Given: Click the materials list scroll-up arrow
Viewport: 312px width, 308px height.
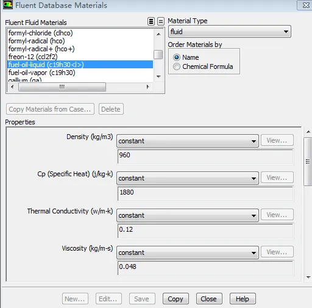Looking at the screenshot, I should pos(158,34).
